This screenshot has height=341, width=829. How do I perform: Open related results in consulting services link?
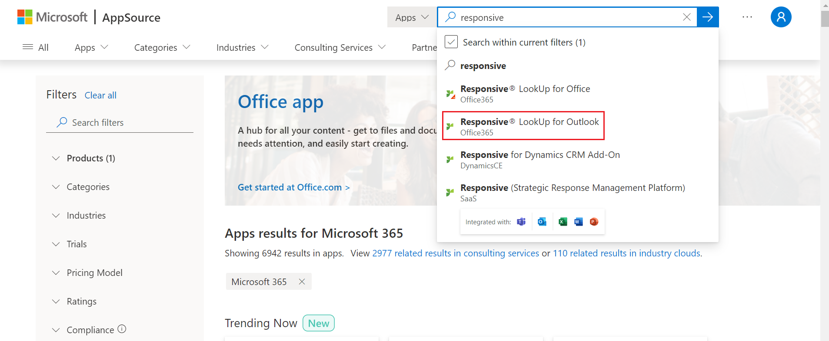(456, 253)
